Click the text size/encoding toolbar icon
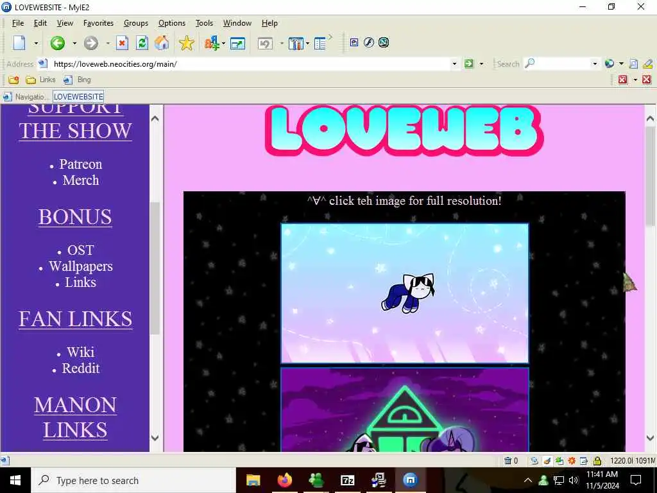 coord(212,43)
